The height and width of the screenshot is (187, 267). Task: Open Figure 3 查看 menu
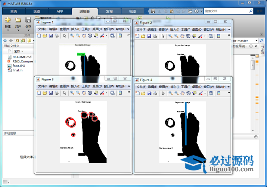(64, 86)
